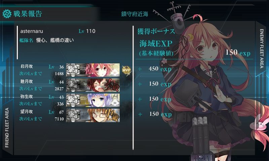The width and height of the screenshot is (269, 161).
Task: Select 望月改 moderately damaged ship banner
Action: (x=93, y=115)
